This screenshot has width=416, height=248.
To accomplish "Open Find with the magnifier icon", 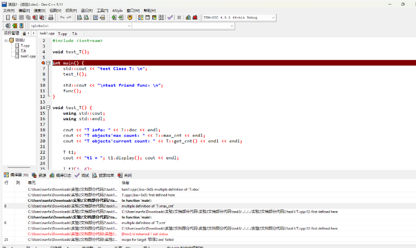I will coord(79,17).
